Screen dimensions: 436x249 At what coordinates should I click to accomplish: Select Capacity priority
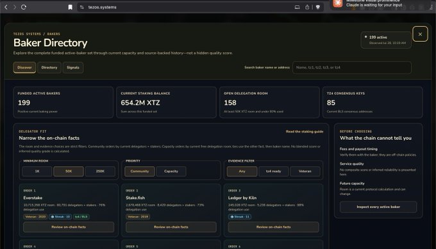pos(171,171)
